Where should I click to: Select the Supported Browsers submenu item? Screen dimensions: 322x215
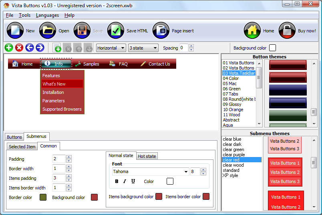(62, 109)
